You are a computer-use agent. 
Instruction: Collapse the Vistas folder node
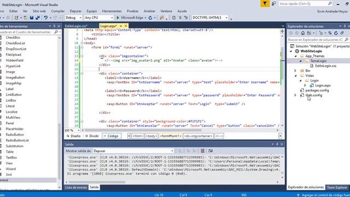coord(295,76)
